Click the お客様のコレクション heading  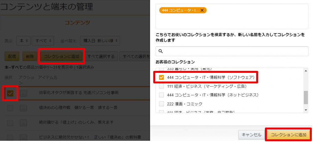click(175, 62)
